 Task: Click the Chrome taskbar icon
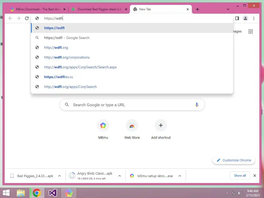(x=37, y=193)
